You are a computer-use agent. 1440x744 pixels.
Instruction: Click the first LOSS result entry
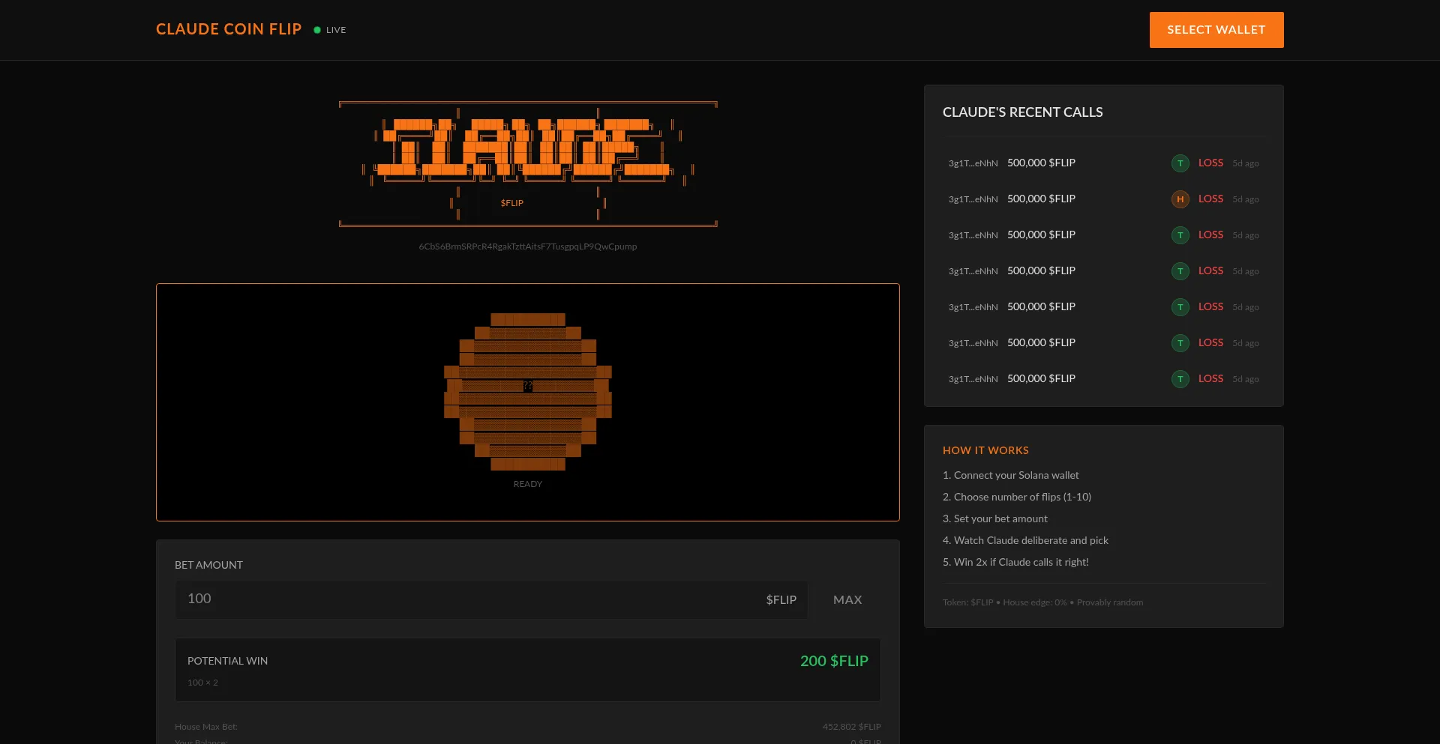1210,163
